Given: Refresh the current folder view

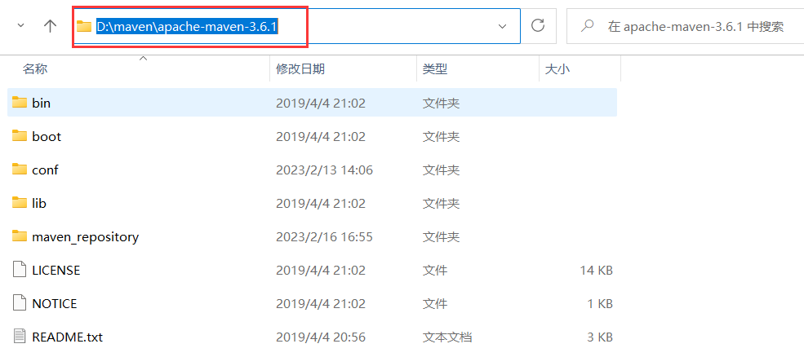Looking at the screenshot, I should click(537, 25).
